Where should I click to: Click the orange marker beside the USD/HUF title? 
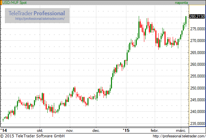1,3
